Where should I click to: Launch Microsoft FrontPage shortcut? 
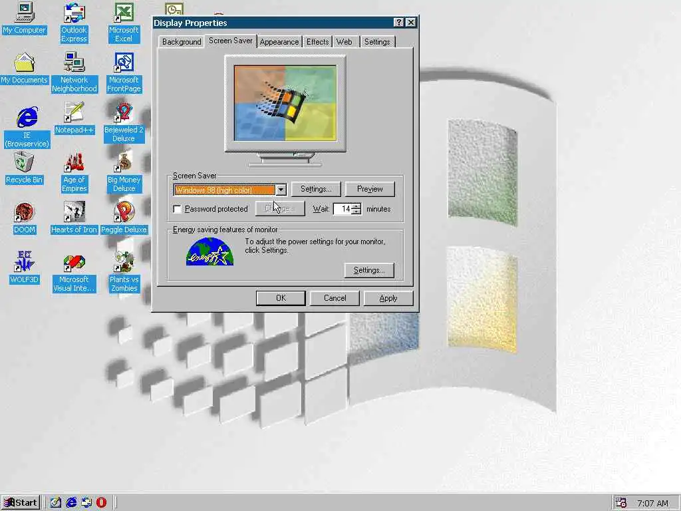point(124,73)
